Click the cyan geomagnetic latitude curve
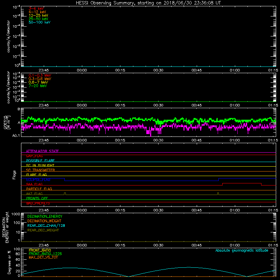This screenshot has height=280, width=280. [x=148, y=272]
